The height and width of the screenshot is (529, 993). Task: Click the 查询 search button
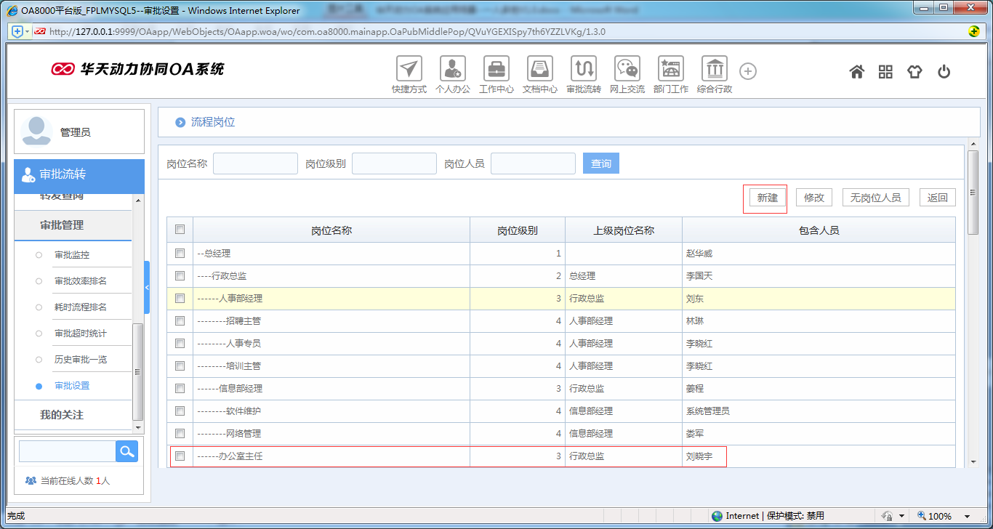click(x=601, y=163)
